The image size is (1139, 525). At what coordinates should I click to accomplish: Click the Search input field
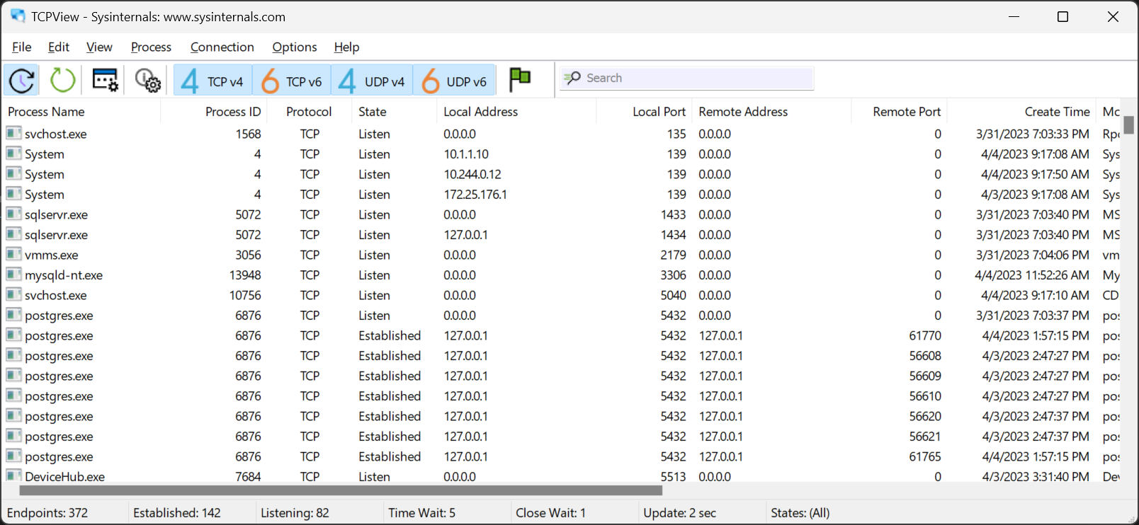click(687, 78)
